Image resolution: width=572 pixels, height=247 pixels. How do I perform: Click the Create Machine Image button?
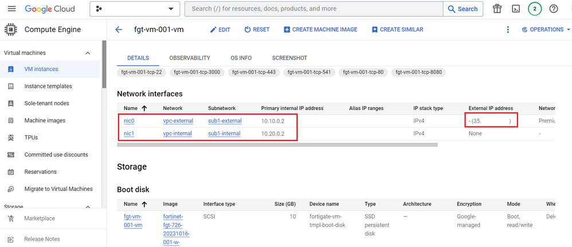point(320,30)
